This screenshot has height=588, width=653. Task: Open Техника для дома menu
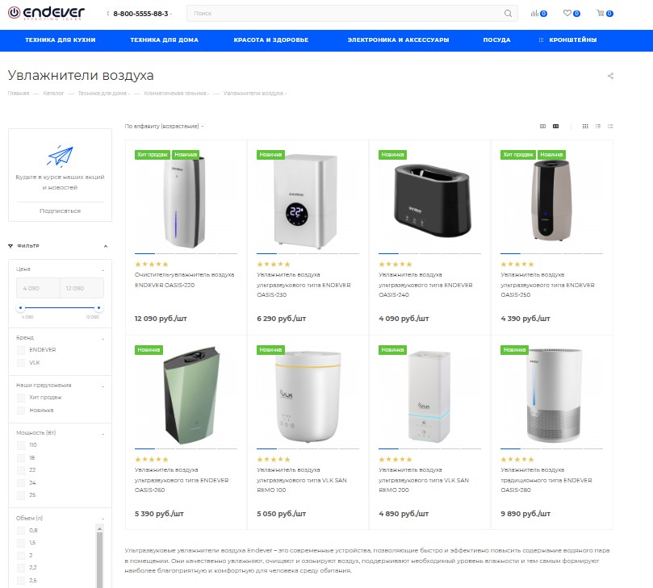(x=164, y=40)
